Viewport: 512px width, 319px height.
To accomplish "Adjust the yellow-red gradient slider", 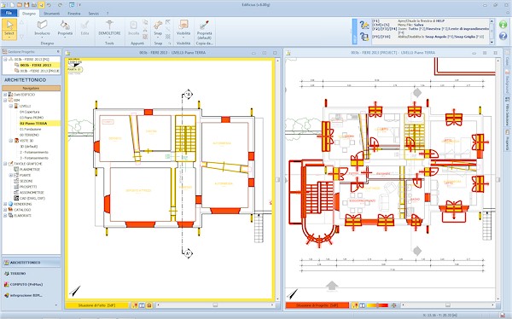I will [378, 305].
